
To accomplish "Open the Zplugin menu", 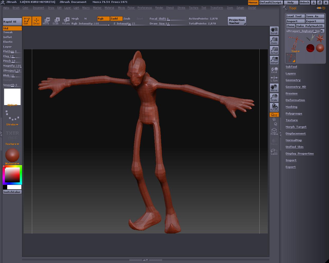I will pos(240,8).
